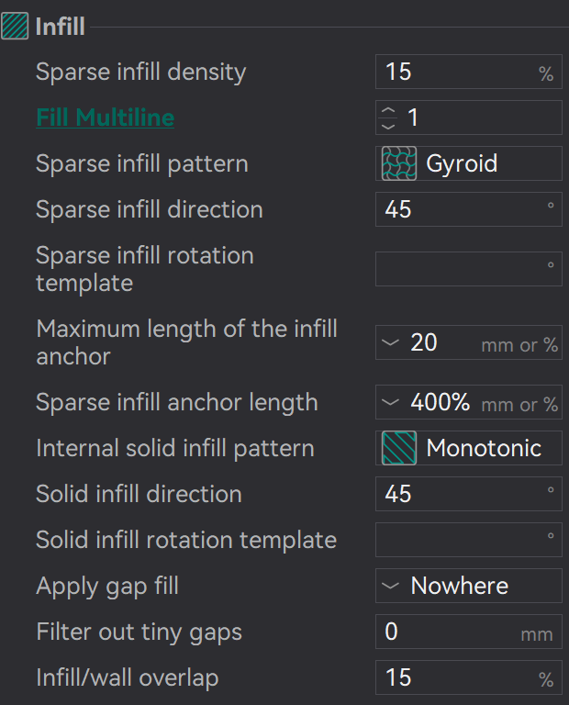
Task: Open the Fill Multiline link
Action: (x=105, y=117)
